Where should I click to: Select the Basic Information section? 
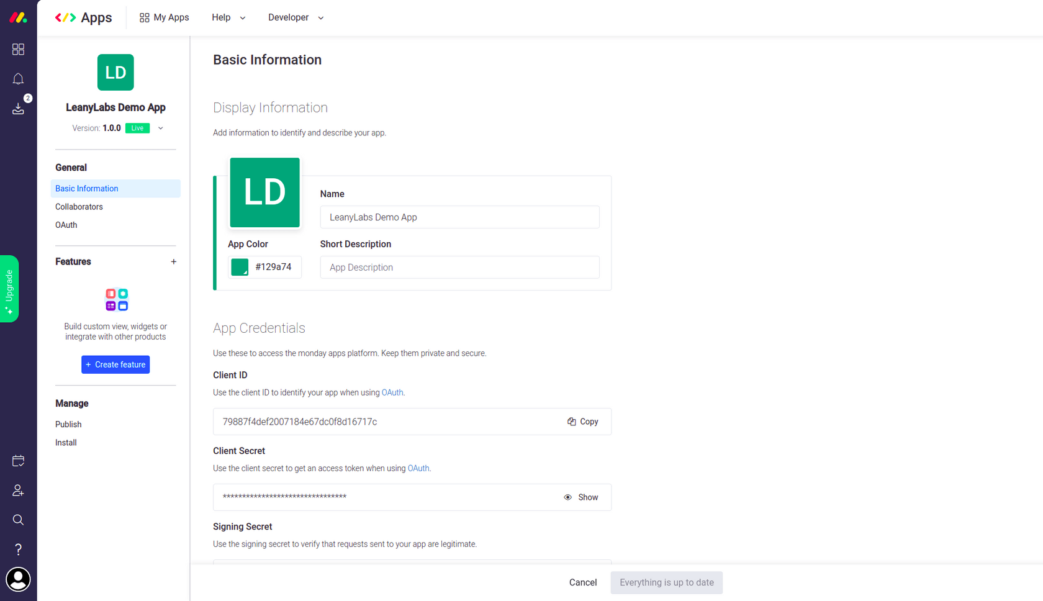tap(86, 188)
